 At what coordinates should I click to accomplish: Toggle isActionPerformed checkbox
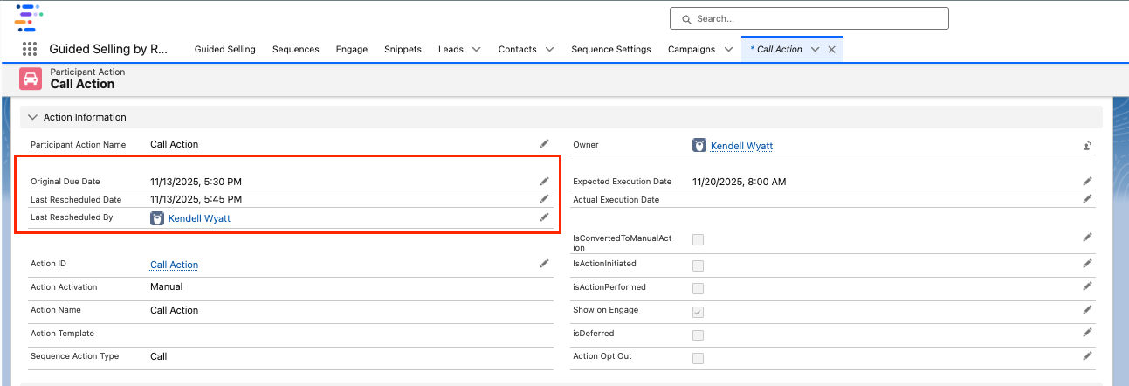(698, 288)
